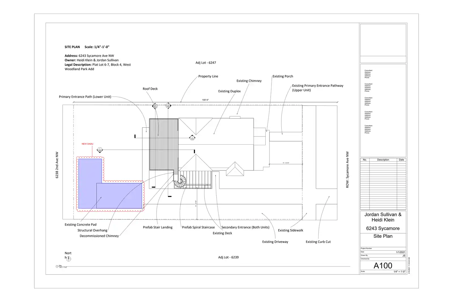Click the hatched roof deck area
The width and height of the screenshot is (453, 302).
tap(164, 144)
